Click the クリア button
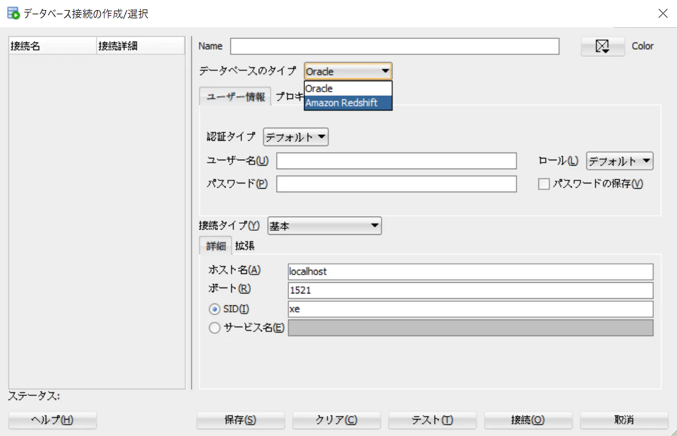Viewport: 677px width, 436px height. pyautogui.click(x=336, y=419)
